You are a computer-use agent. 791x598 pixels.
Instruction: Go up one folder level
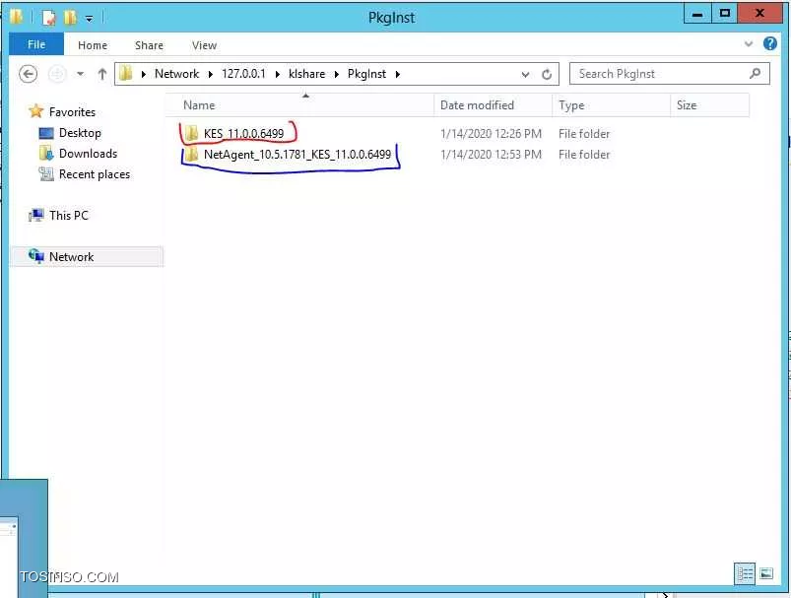tap(101, 74)
